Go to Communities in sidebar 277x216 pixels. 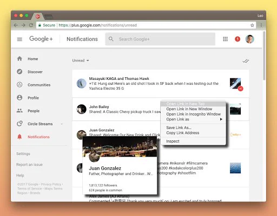click(x=39, y=85)
